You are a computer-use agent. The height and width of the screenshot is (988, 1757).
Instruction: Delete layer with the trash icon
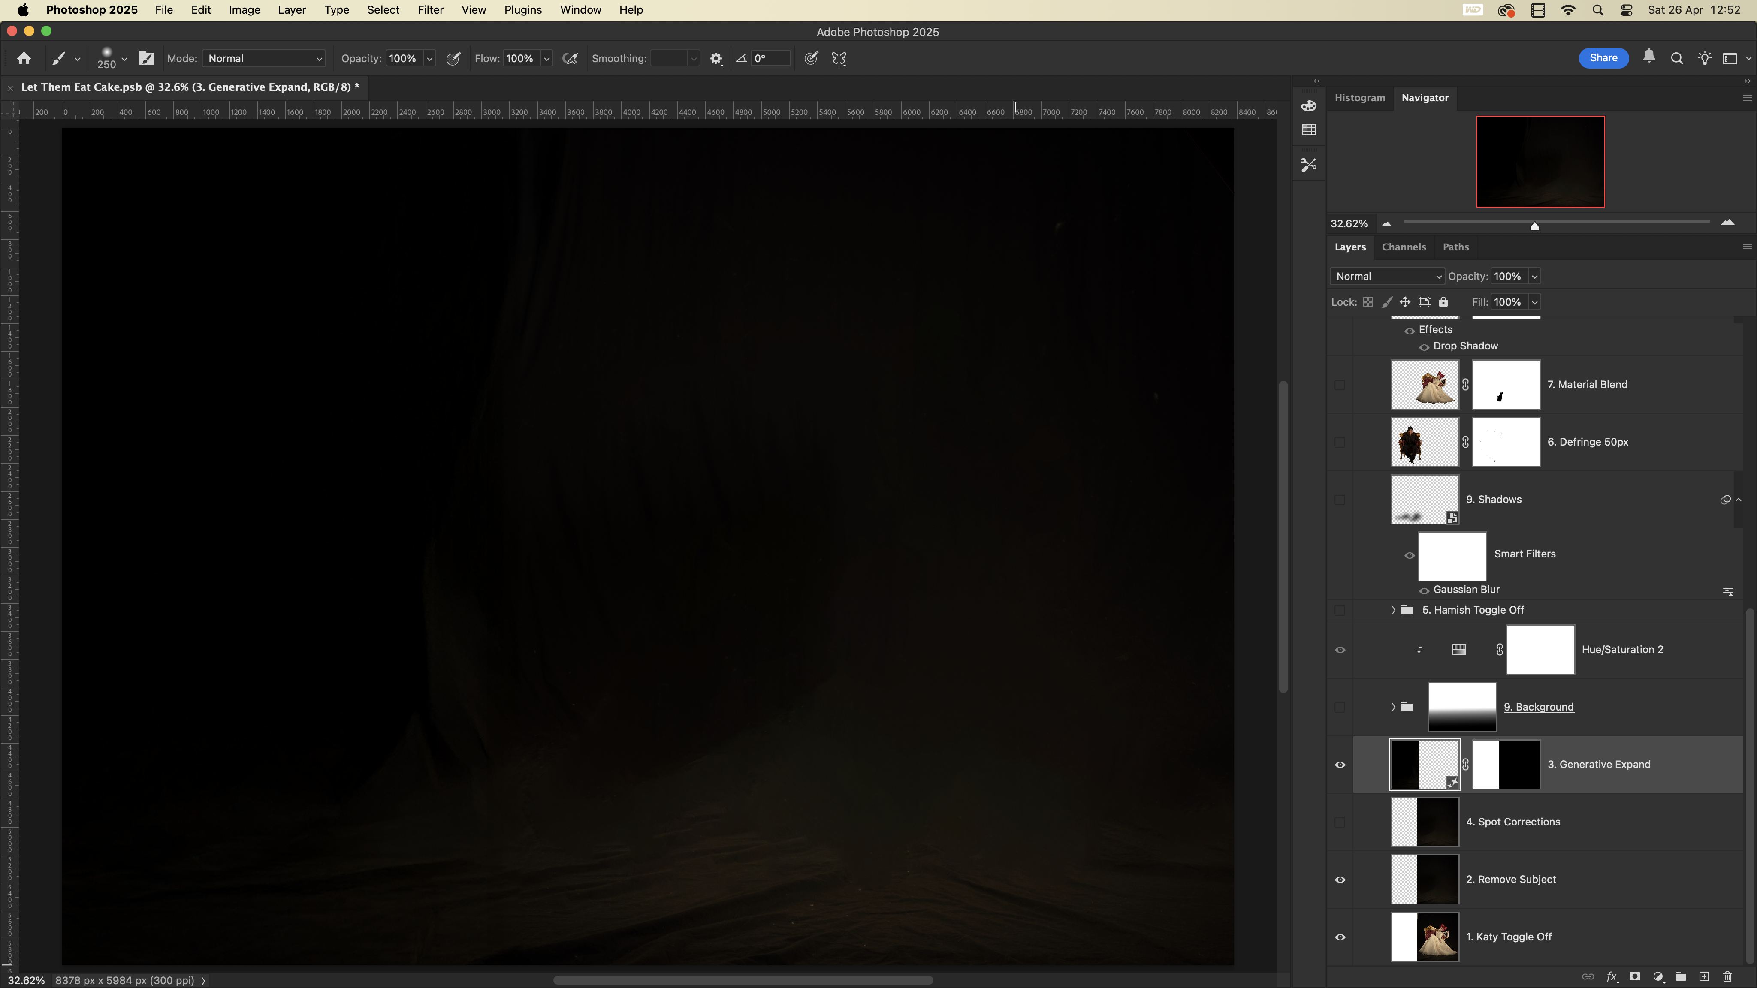(1727, 976)
